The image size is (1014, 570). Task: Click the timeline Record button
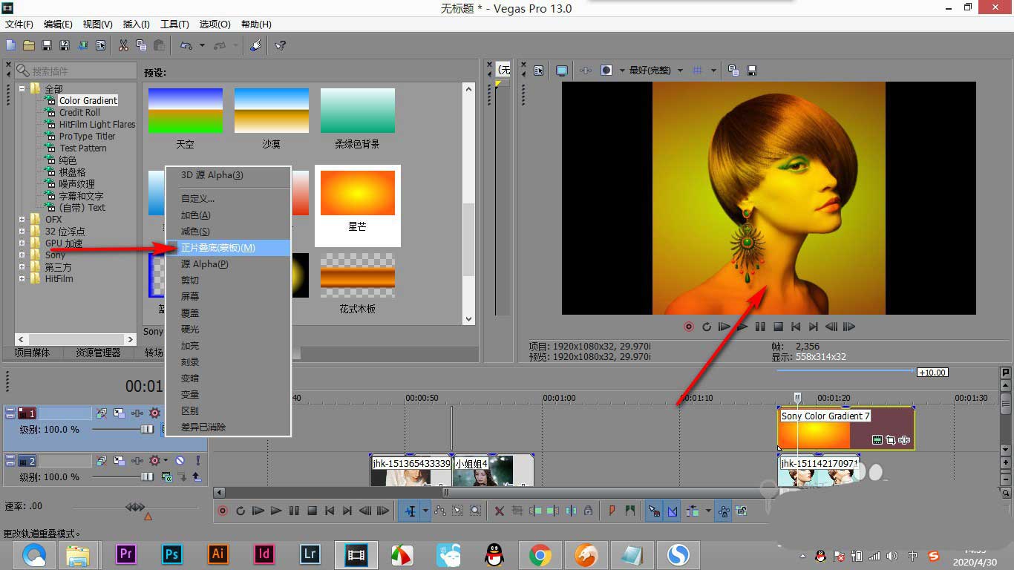click(223, 511)
